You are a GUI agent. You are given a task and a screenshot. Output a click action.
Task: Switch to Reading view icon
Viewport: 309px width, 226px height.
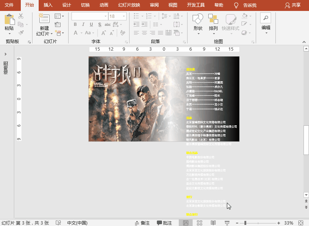213,223
